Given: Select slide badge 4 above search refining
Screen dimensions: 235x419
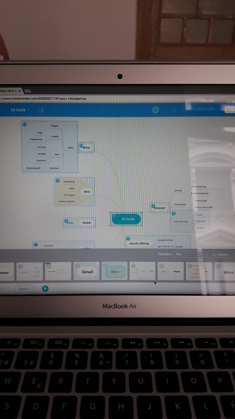Looking at the screenshot, I should (x=128, y=239).
